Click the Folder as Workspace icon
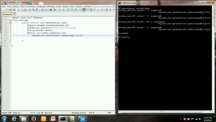Viewport: 216px width, 122px height. point(98,10)
